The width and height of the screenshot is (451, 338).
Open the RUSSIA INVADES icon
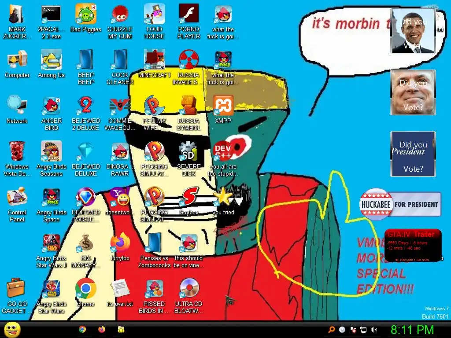click(189, 67)
